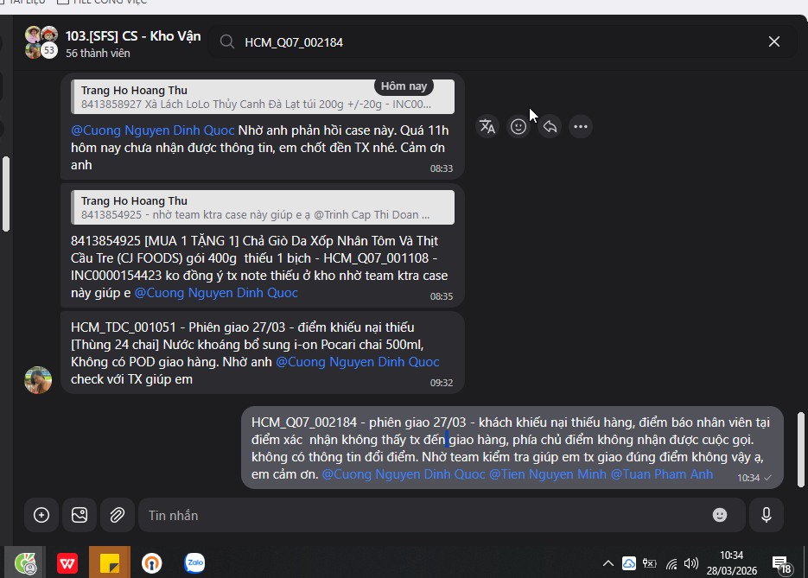
Task: Open the orange headphone app taskbar icon
Action: click(x=152, y=563)
